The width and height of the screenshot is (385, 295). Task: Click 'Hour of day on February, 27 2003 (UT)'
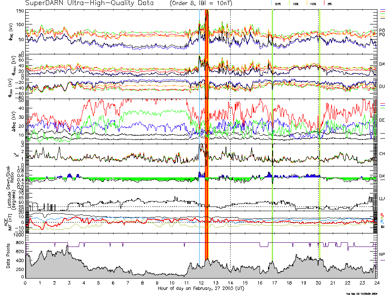click(x=201, y=288)
